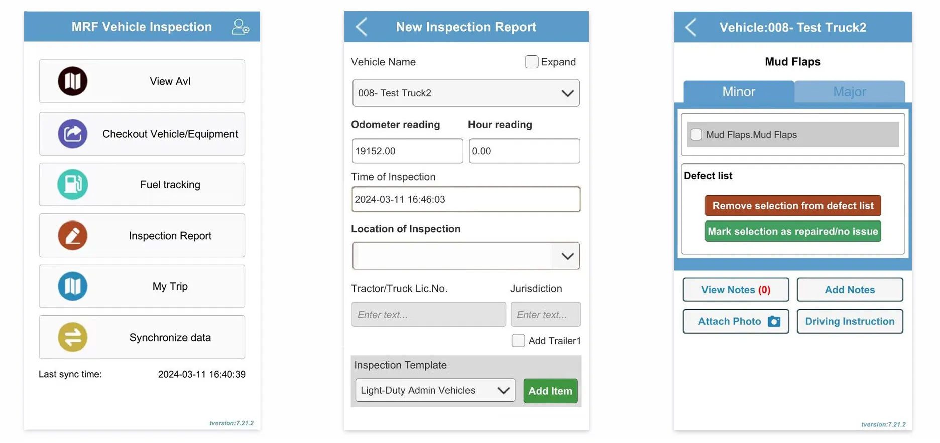
Task: Open Inspection Report from main menu
Action: point(142,236)
